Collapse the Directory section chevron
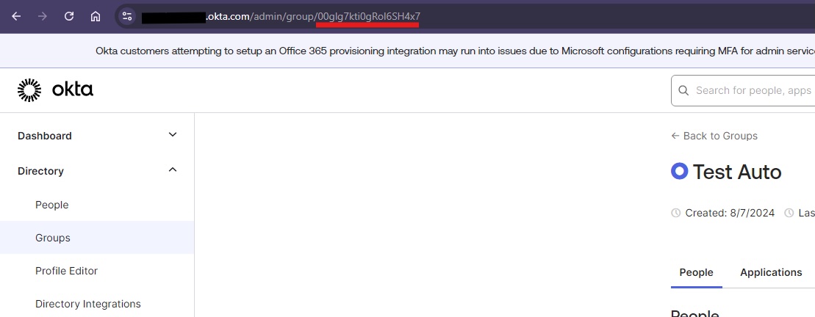The height and width of the screenshot is (317, 815). (173, 170)
